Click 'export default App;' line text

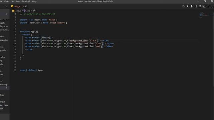pyautogui.click(x=31, y=70)
